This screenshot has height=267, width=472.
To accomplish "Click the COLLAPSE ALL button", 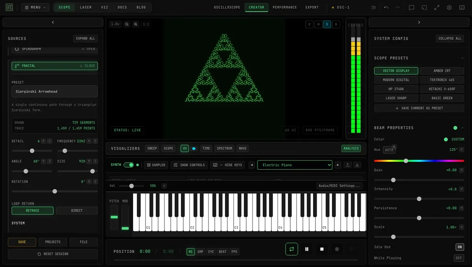I will pos(450,38).
